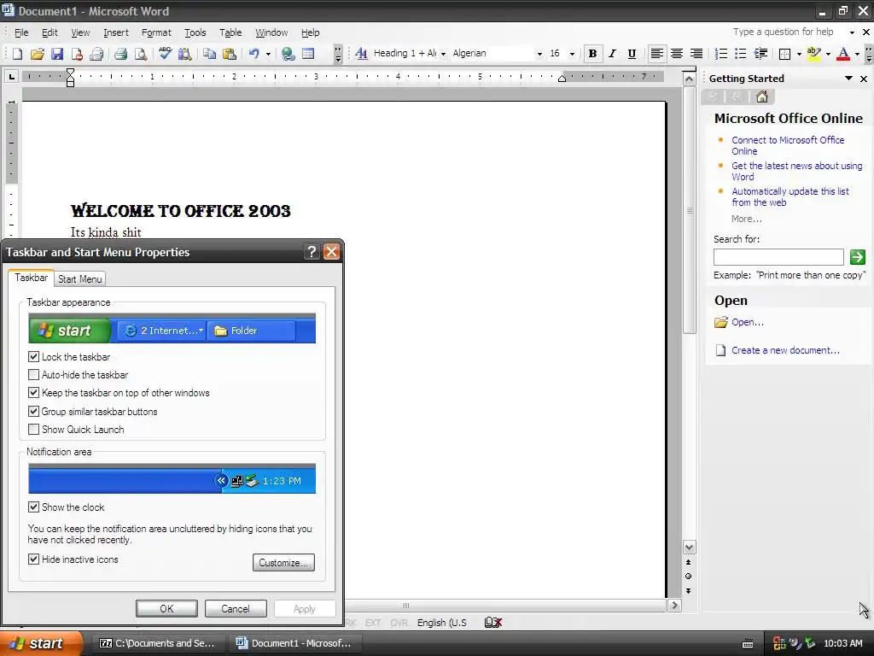This screenshot has height=656, width=874.
Task: Expand standard toolbar options chevron
Action: pos(338,54)
